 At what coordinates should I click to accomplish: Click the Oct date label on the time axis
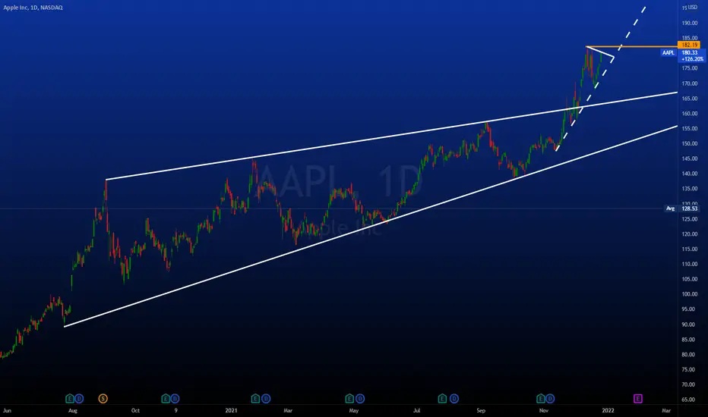click(135, 411)
